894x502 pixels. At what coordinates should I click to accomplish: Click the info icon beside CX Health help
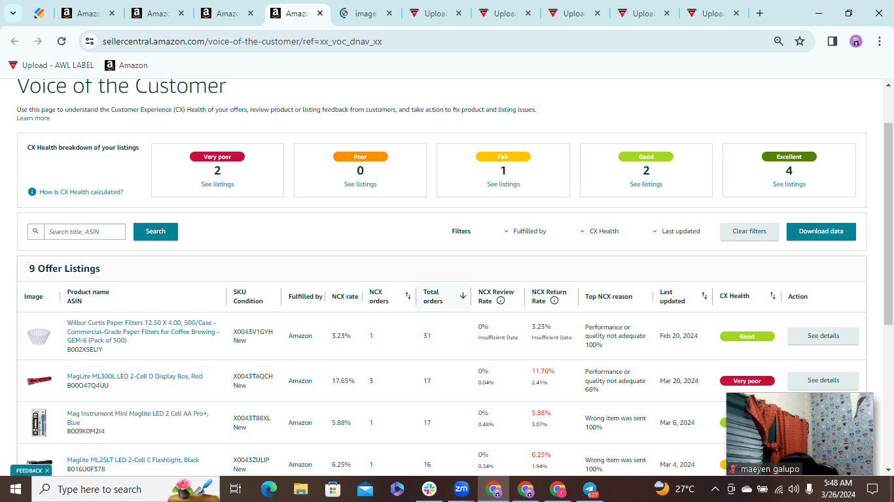[x=32, y=192]
